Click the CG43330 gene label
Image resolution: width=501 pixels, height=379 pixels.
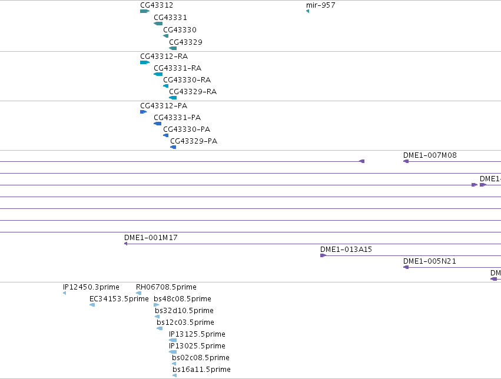180,29
